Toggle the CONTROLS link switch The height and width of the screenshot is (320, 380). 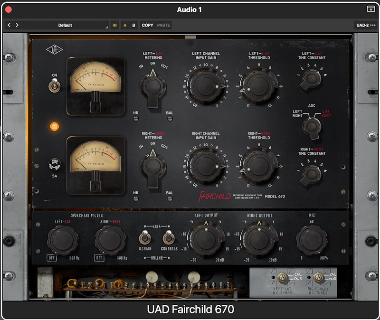click(x=169, y=237)
